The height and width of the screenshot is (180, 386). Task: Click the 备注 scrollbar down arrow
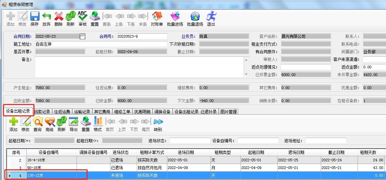click(246, 74)
